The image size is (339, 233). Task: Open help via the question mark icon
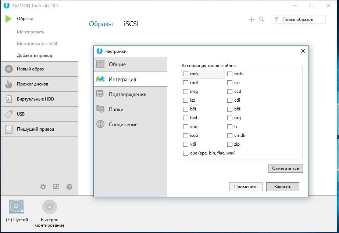[x=69, y=187]
